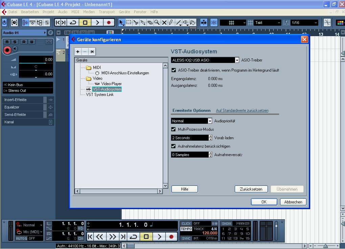Image resolution: width=345 pixels, height=249 pixels.
Task: Open the Transport menu
Action: [x=107, y=12]
